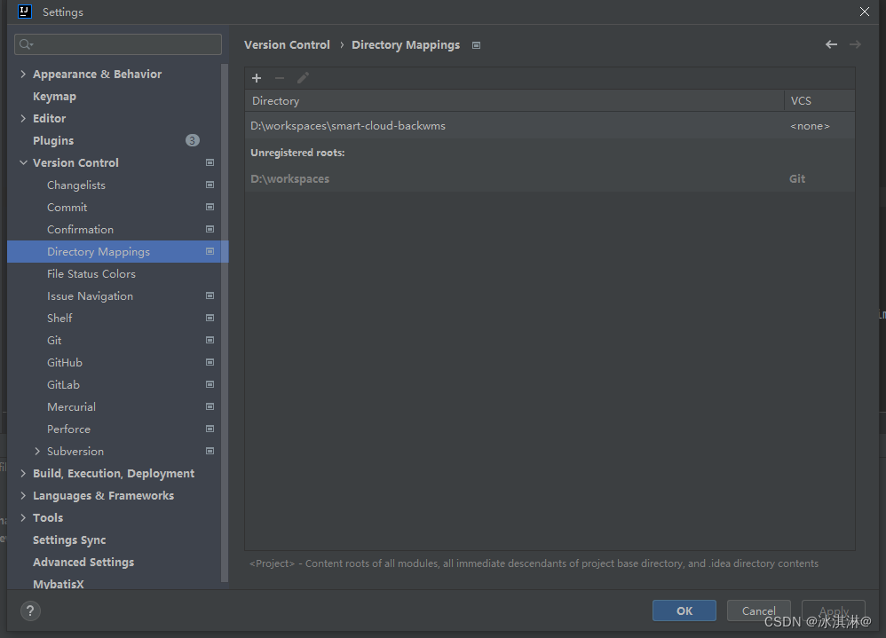Image resolution: width=886 pixels, height=638 pixels.
Task: Click the project-level icon beside Directory Mappings header
Action: click(x=477, y=45)
